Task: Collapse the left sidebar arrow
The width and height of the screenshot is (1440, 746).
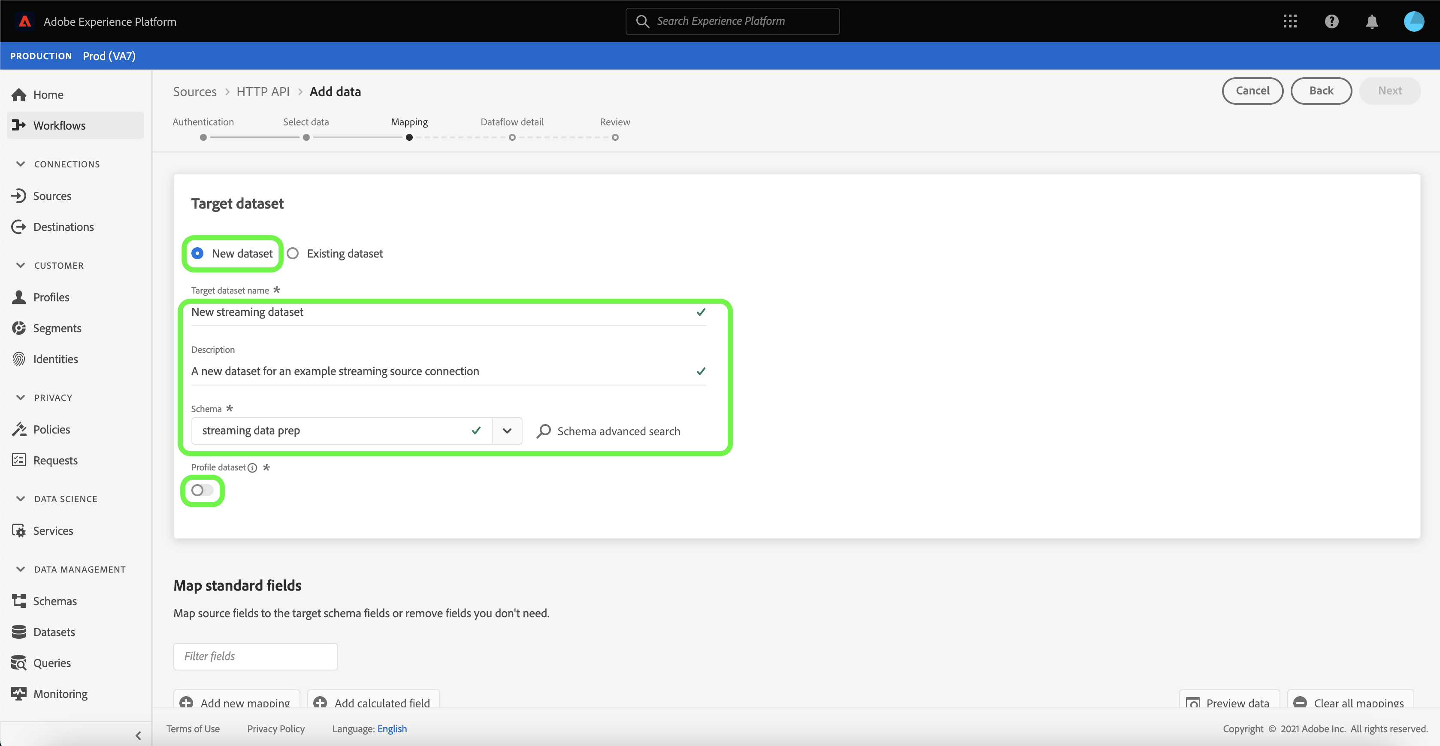Action: point(138,735)
